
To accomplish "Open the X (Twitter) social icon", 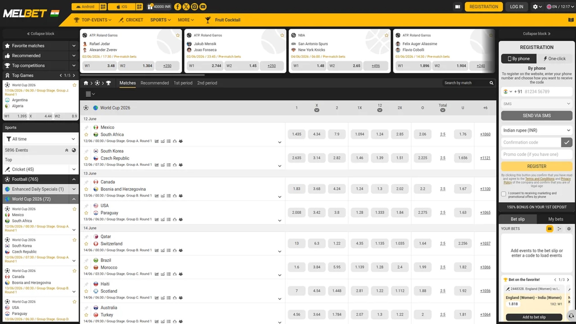I will tap(186, 7).
